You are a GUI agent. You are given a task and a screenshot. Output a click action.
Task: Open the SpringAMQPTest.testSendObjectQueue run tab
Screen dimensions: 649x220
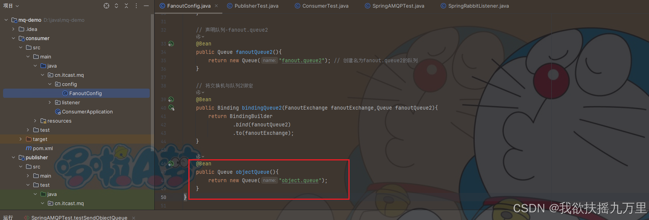[x=79, y=218]
